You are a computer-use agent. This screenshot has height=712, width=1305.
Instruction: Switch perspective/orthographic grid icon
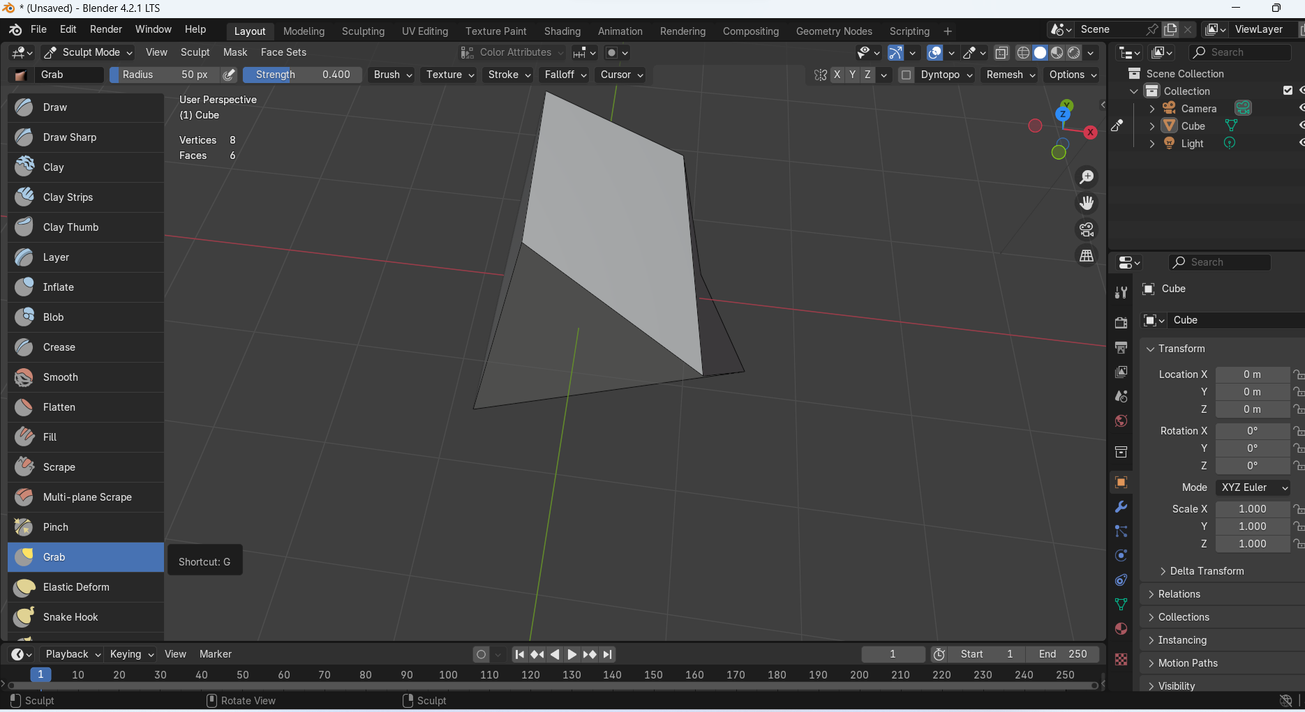[x=1087, y=256]
